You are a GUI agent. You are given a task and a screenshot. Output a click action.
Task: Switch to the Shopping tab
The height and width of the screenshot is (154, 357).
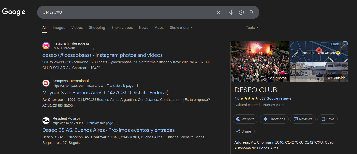click(97, 28)
